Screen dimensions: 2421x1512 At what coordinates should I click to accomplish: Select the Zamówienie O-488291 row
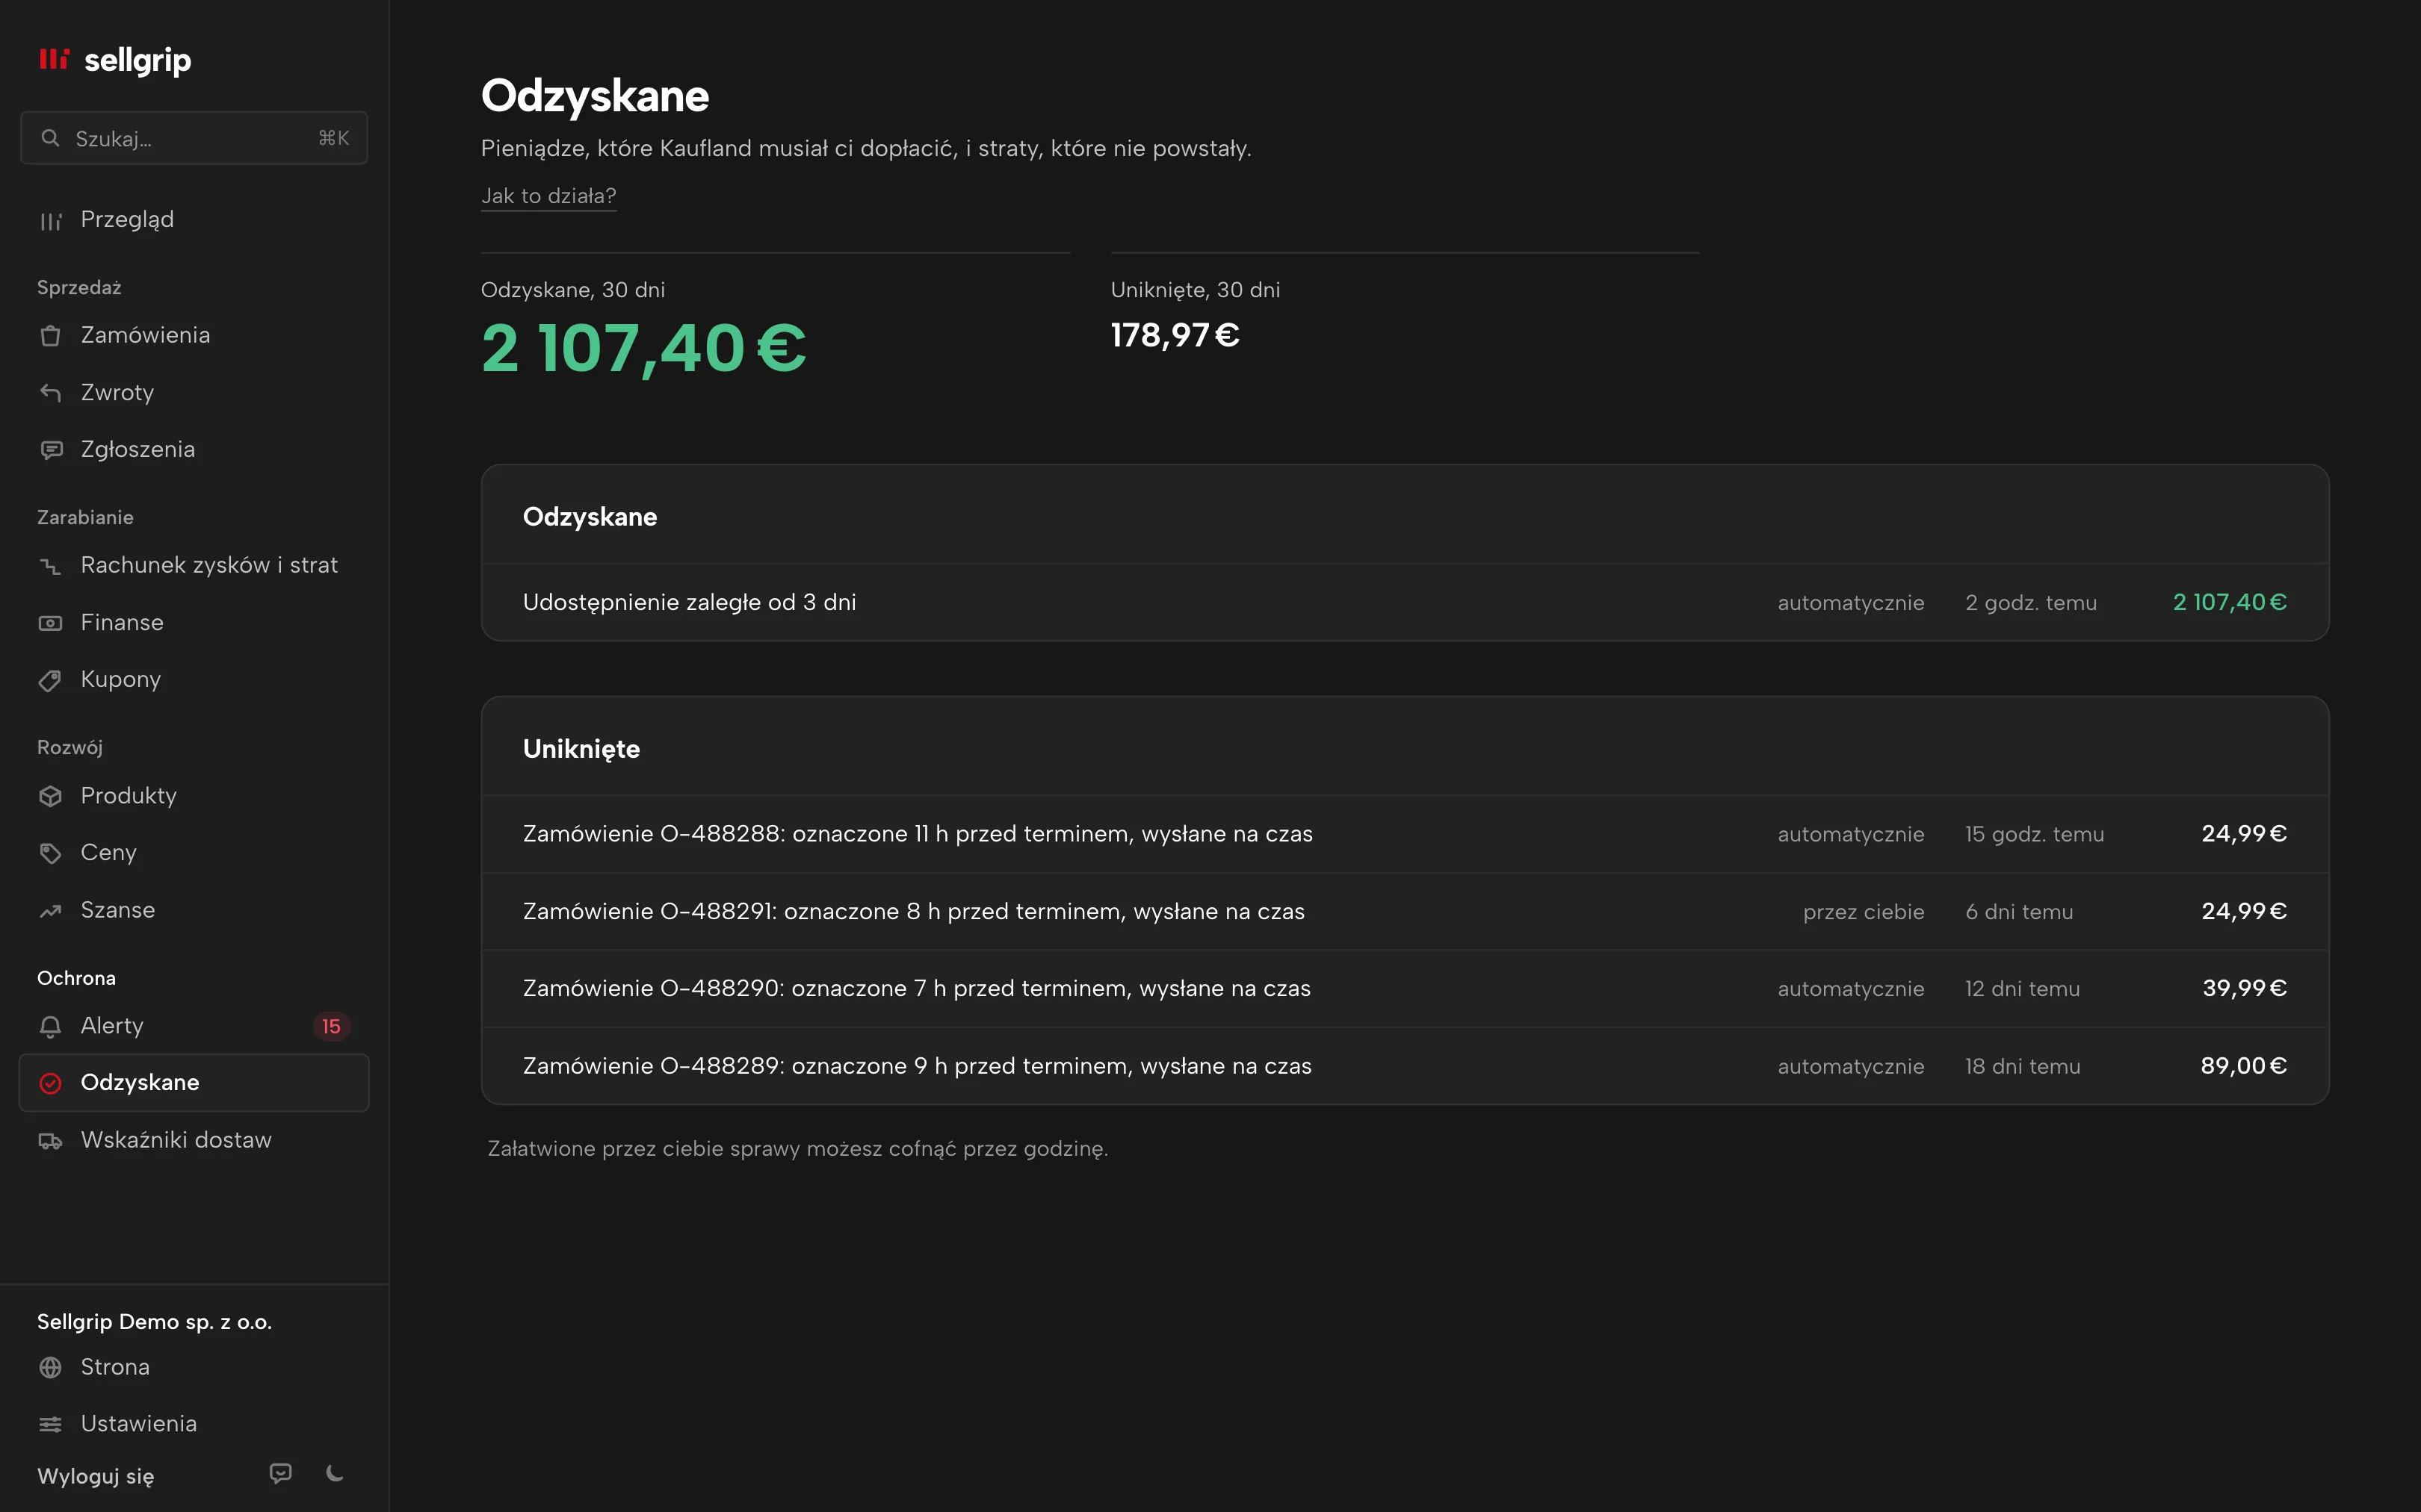click(x=1405, y=911)
